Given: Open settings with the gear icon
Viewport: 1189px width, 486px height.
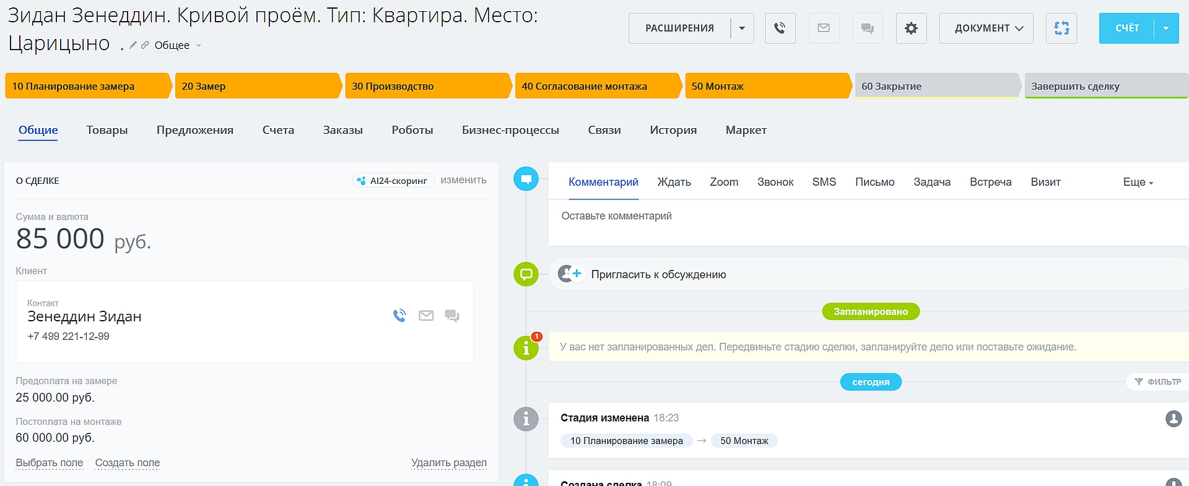Looking at the screenshot, I should 911,28.
